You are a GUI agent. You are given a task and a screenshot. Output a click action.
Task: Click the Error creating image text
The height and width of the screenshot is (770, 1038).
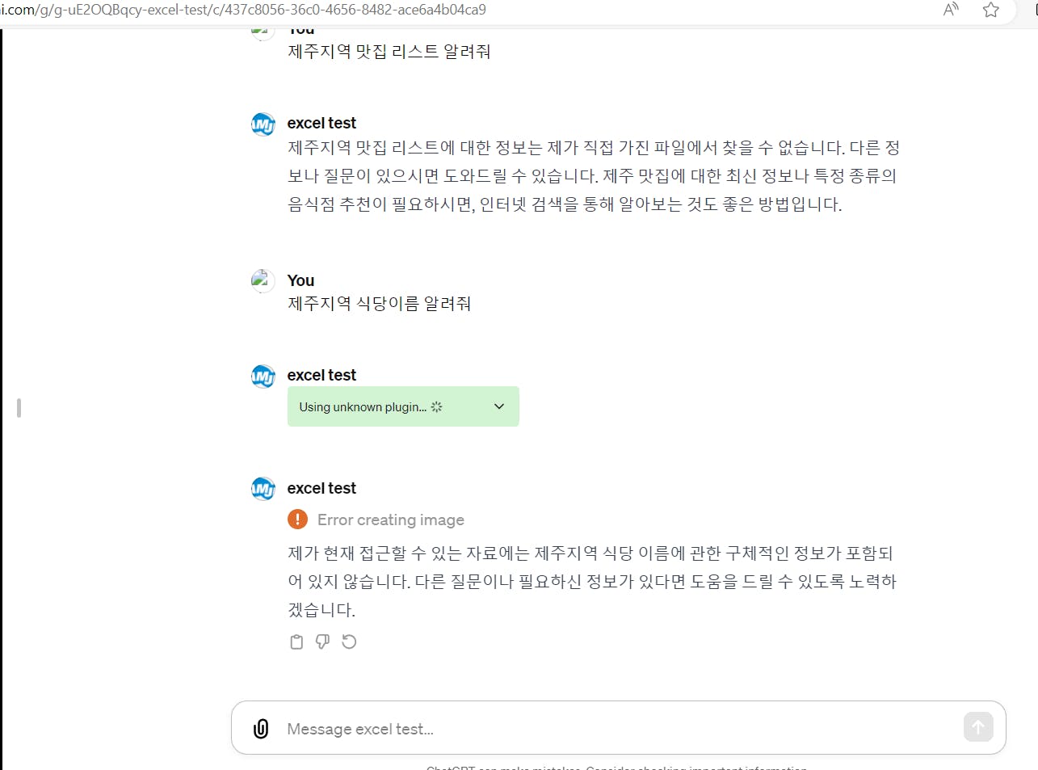click(391, 520)
